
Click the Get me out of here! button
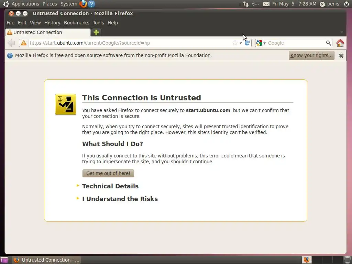coord(108,173)
